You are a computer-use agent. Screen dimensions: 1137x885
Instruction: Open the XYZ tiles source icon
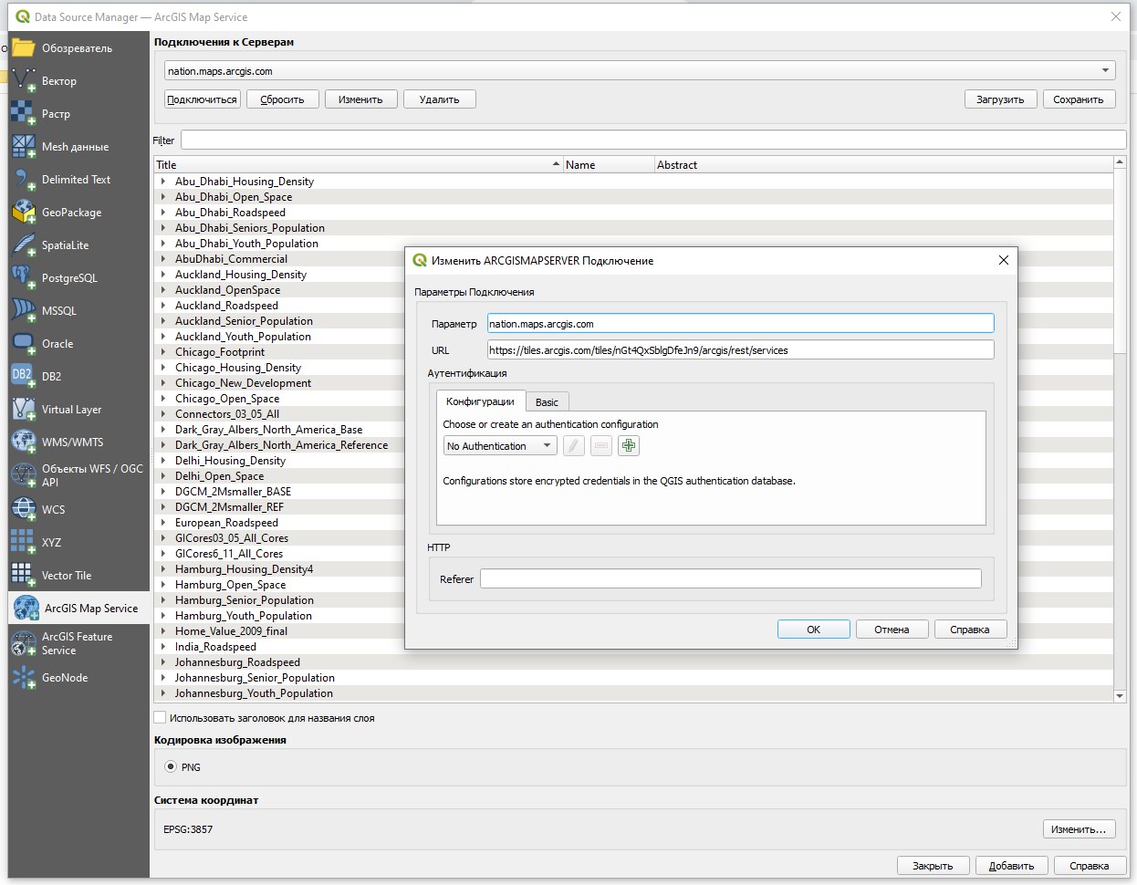pos(23,542)
